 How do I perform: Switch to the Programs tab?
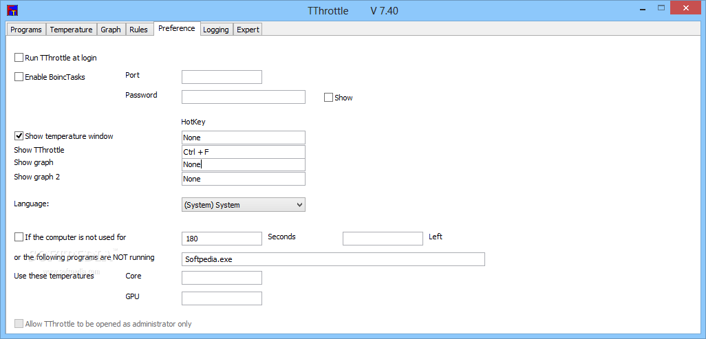(x=26, y=30)
